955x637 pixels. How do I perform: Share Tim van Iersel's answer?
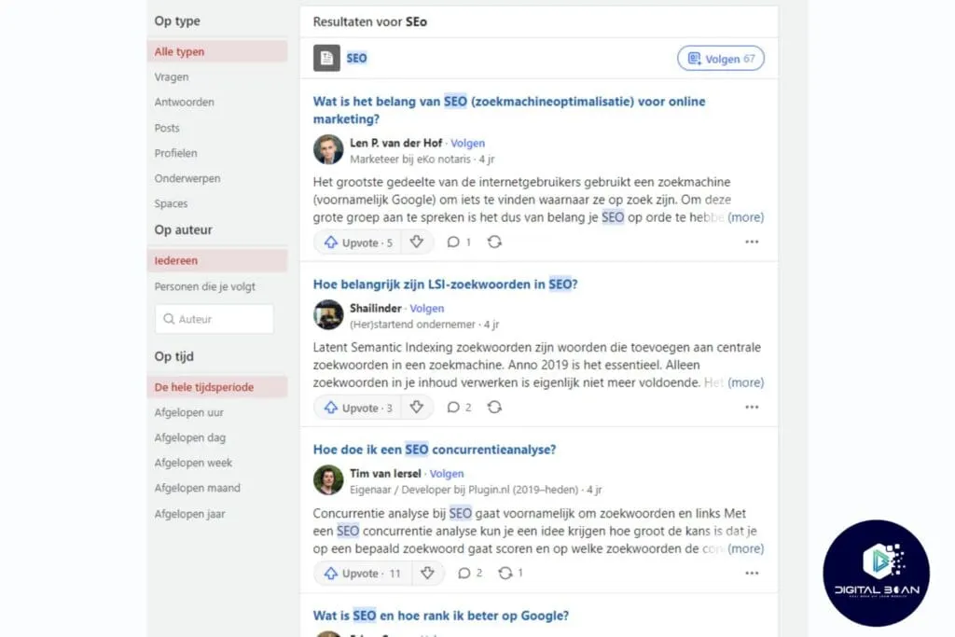pyautogui.click(x=510, y=573)
